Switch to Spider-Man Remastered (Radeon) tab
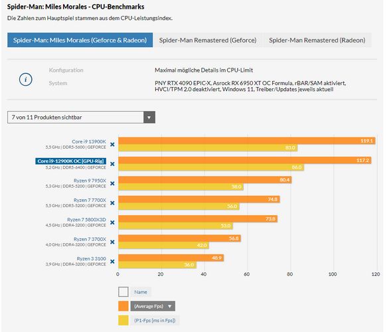The width and height of the screenshot is (391, 332). click(317, 40)
